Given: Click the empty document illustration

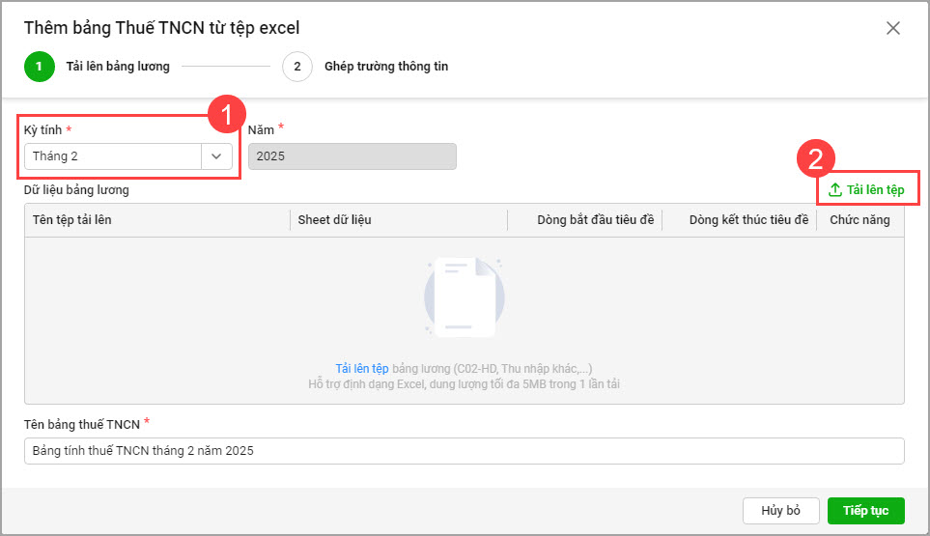Looking at the screenshot, I should [465, 296].
